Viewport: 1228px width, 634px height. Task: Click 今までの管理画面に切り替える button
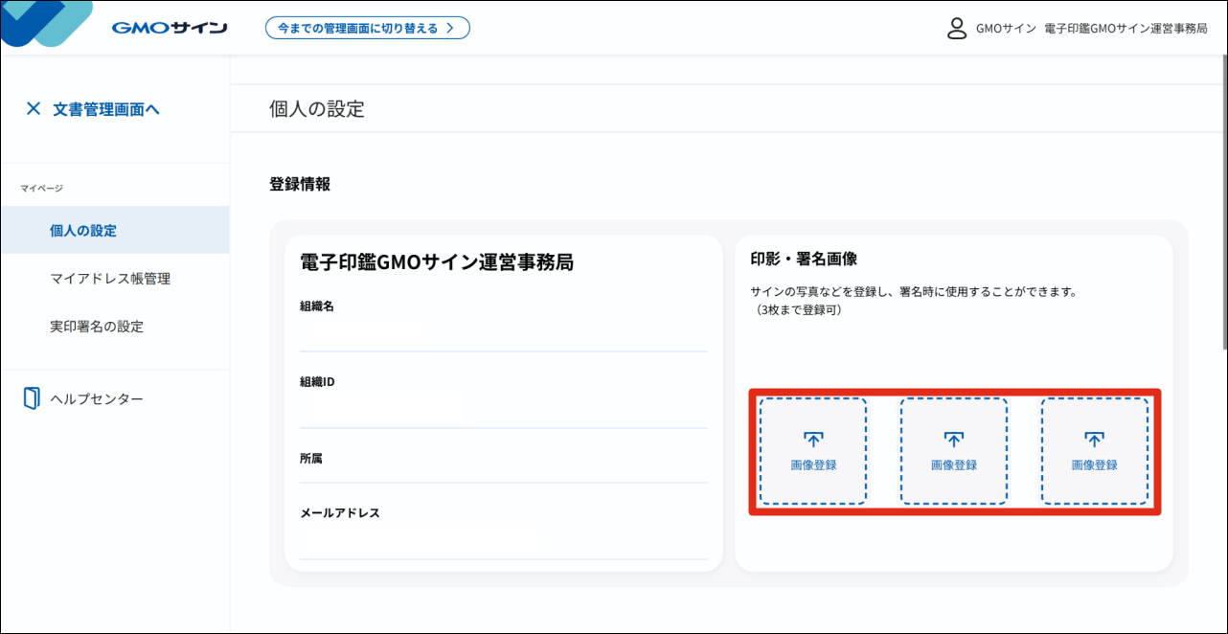pos(367,28)
